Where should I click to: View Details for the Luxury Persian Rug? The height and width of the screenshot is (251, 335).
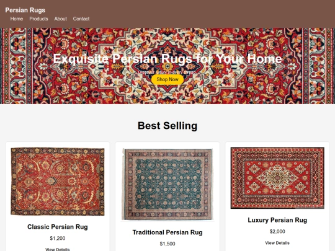coord(277,243)
